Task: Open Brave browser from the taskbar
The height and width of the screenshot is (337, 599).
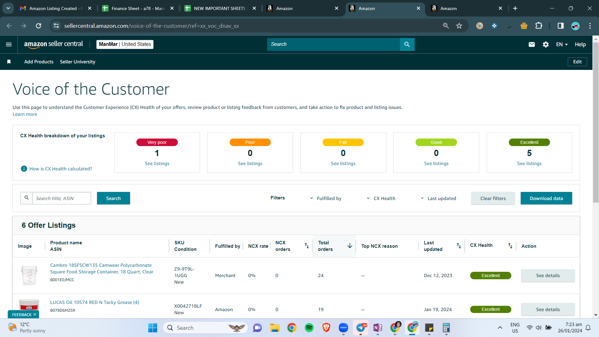Action: tap(326, 328)
